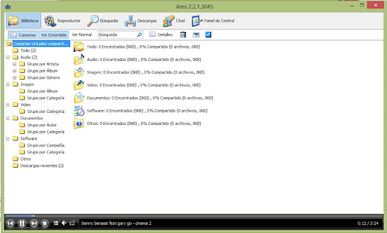
Task: Click the Video folder icon in list
Action: pos(79,85)
